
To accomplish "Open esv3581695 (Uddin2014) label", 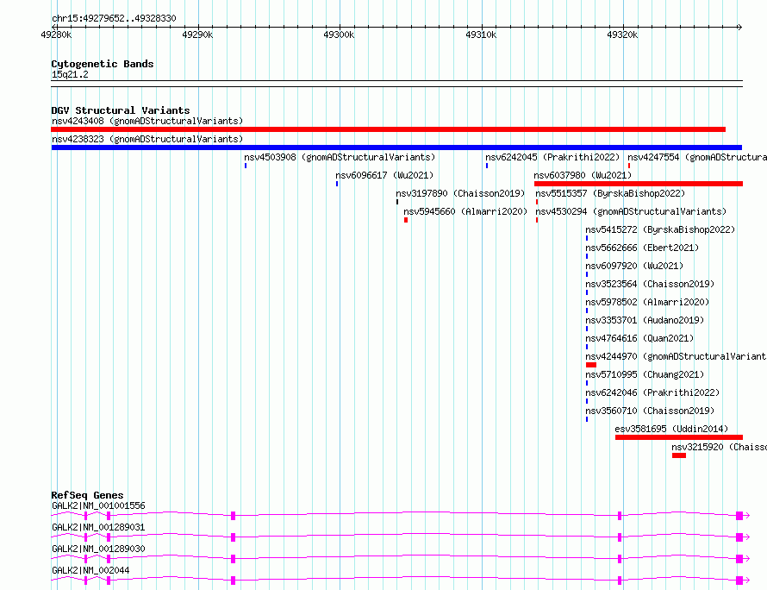I will click(x=671, y=429).
